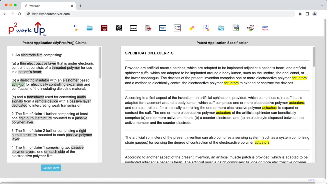Click the address bar URL field
The height and width of the screenshot is (184, 327).
coord(161,14)
